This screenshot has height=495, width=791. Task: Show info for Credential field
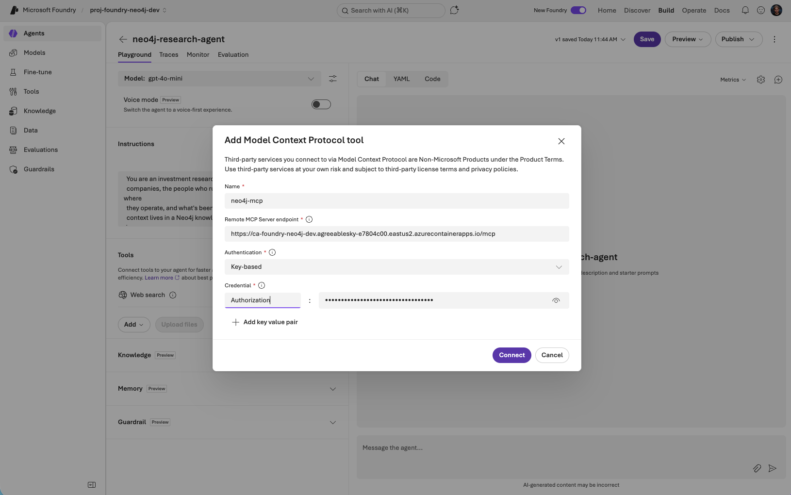click(x=262, y=285)
